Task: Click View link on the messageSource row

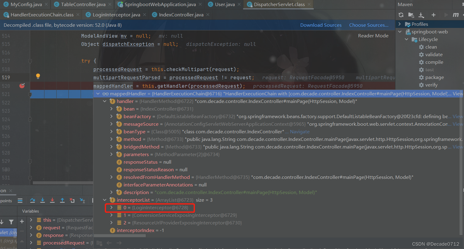Action: [x=458, y=124]
